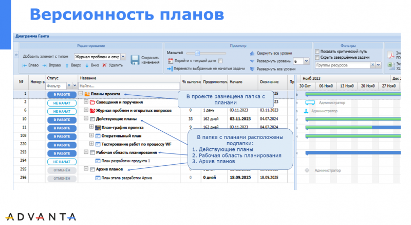Open the element type dropdown
Screen dimensions: 411x225
tap(123, 57)
